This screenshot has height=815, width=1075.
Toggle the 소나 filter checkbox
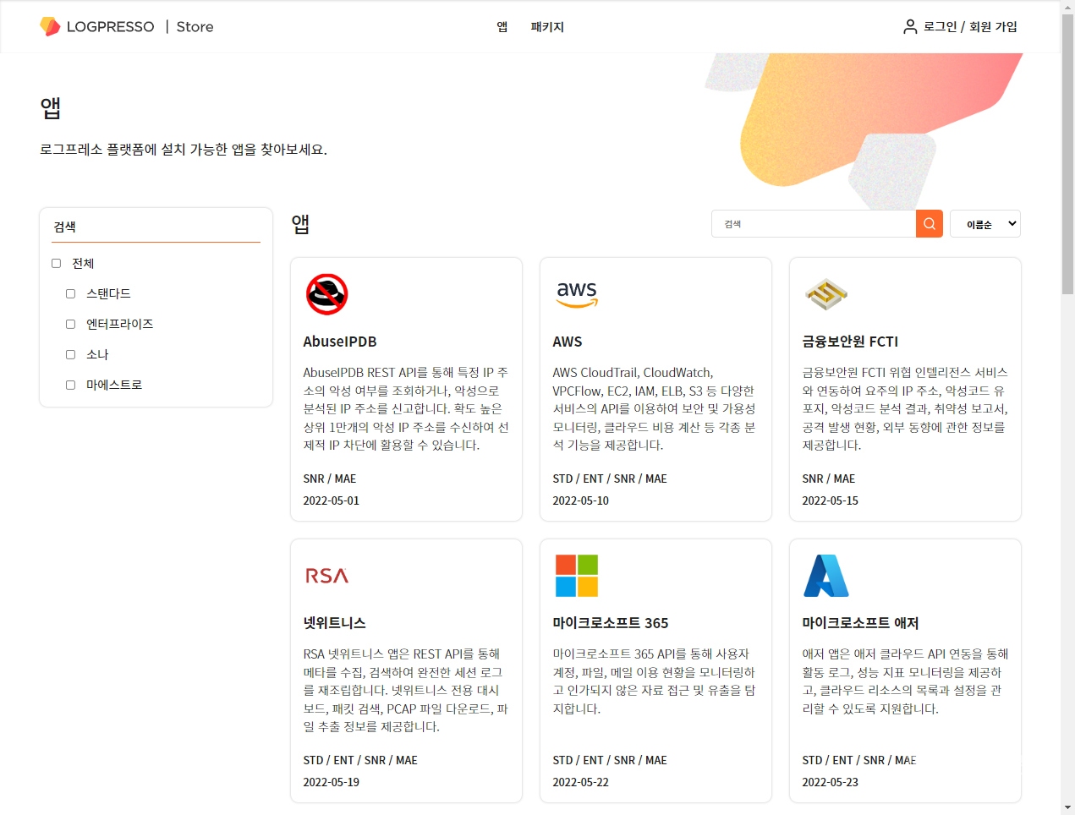(x=70, y=354)
